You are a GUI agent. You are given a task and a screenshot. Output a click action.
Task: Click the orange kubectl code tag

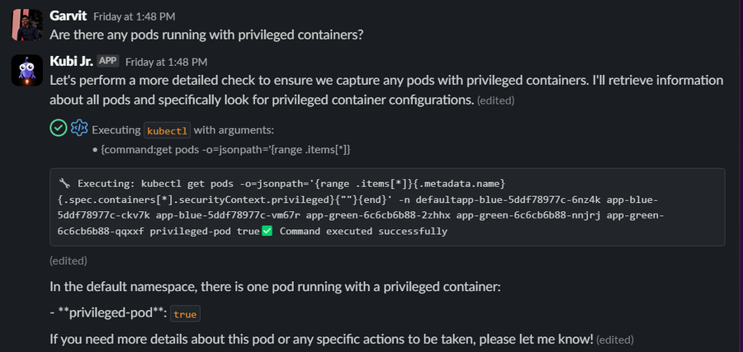(167, 130)
